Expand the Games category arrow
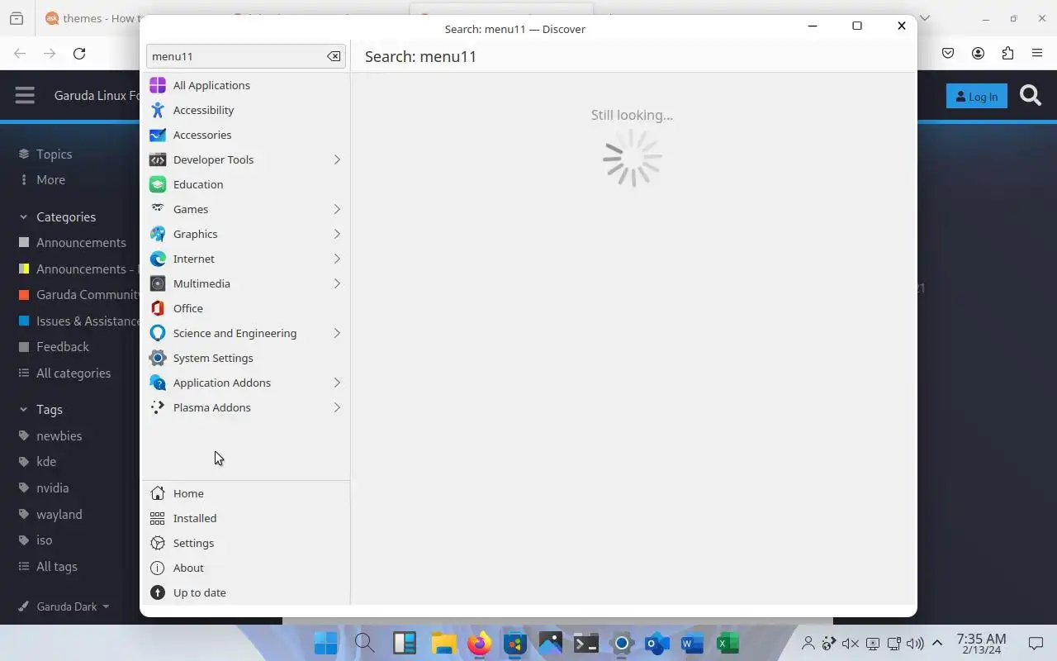 (x=337, y=209)
